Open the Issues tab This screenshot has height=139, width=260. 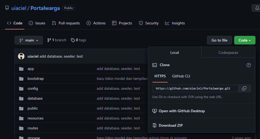pos(37,23)
